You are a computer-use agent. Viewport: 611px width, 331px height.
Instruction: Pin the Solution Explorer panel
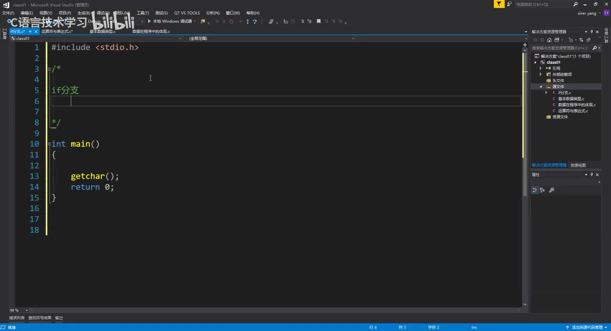coord(591,31)
